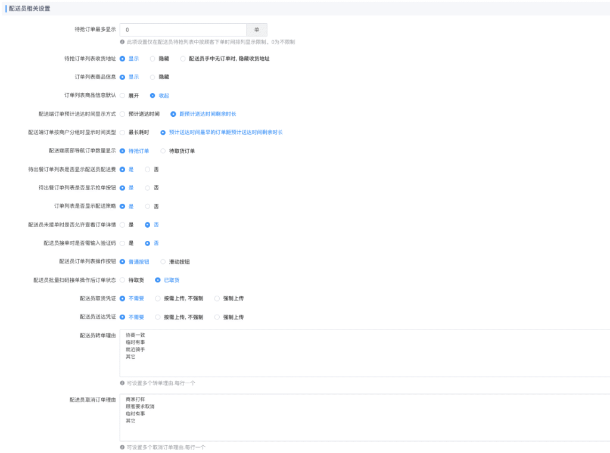
Task: Select the 最长耗时 radio option
Action: pyautogui.click(x=123, y=132)
